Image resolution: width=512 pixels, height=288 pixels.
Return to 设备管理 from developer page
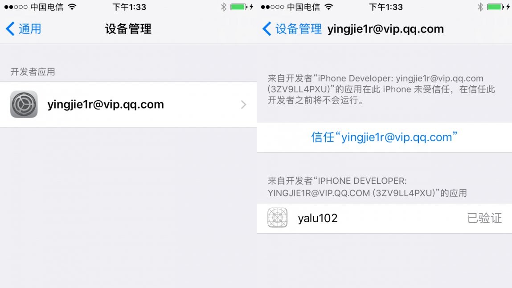292,28
